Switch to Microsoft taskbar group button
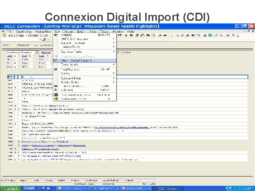This screenshot has height=191, width=255. 136,189
